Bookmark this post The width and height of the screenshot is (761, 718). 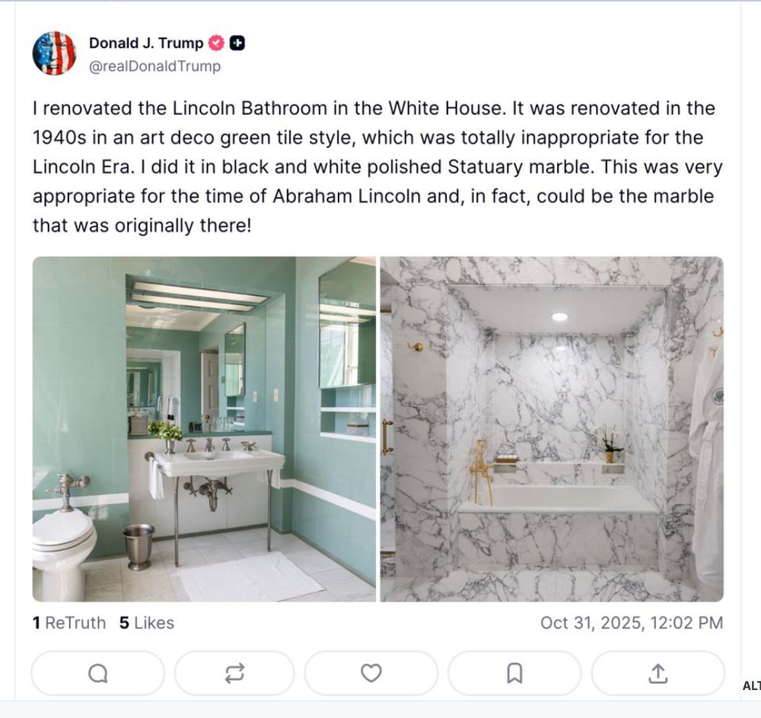pos(514,673)
